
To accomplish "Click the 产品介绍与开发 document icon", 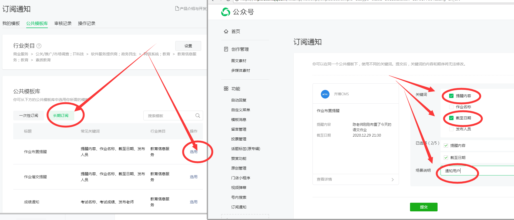I will click(x=177, y=9).
